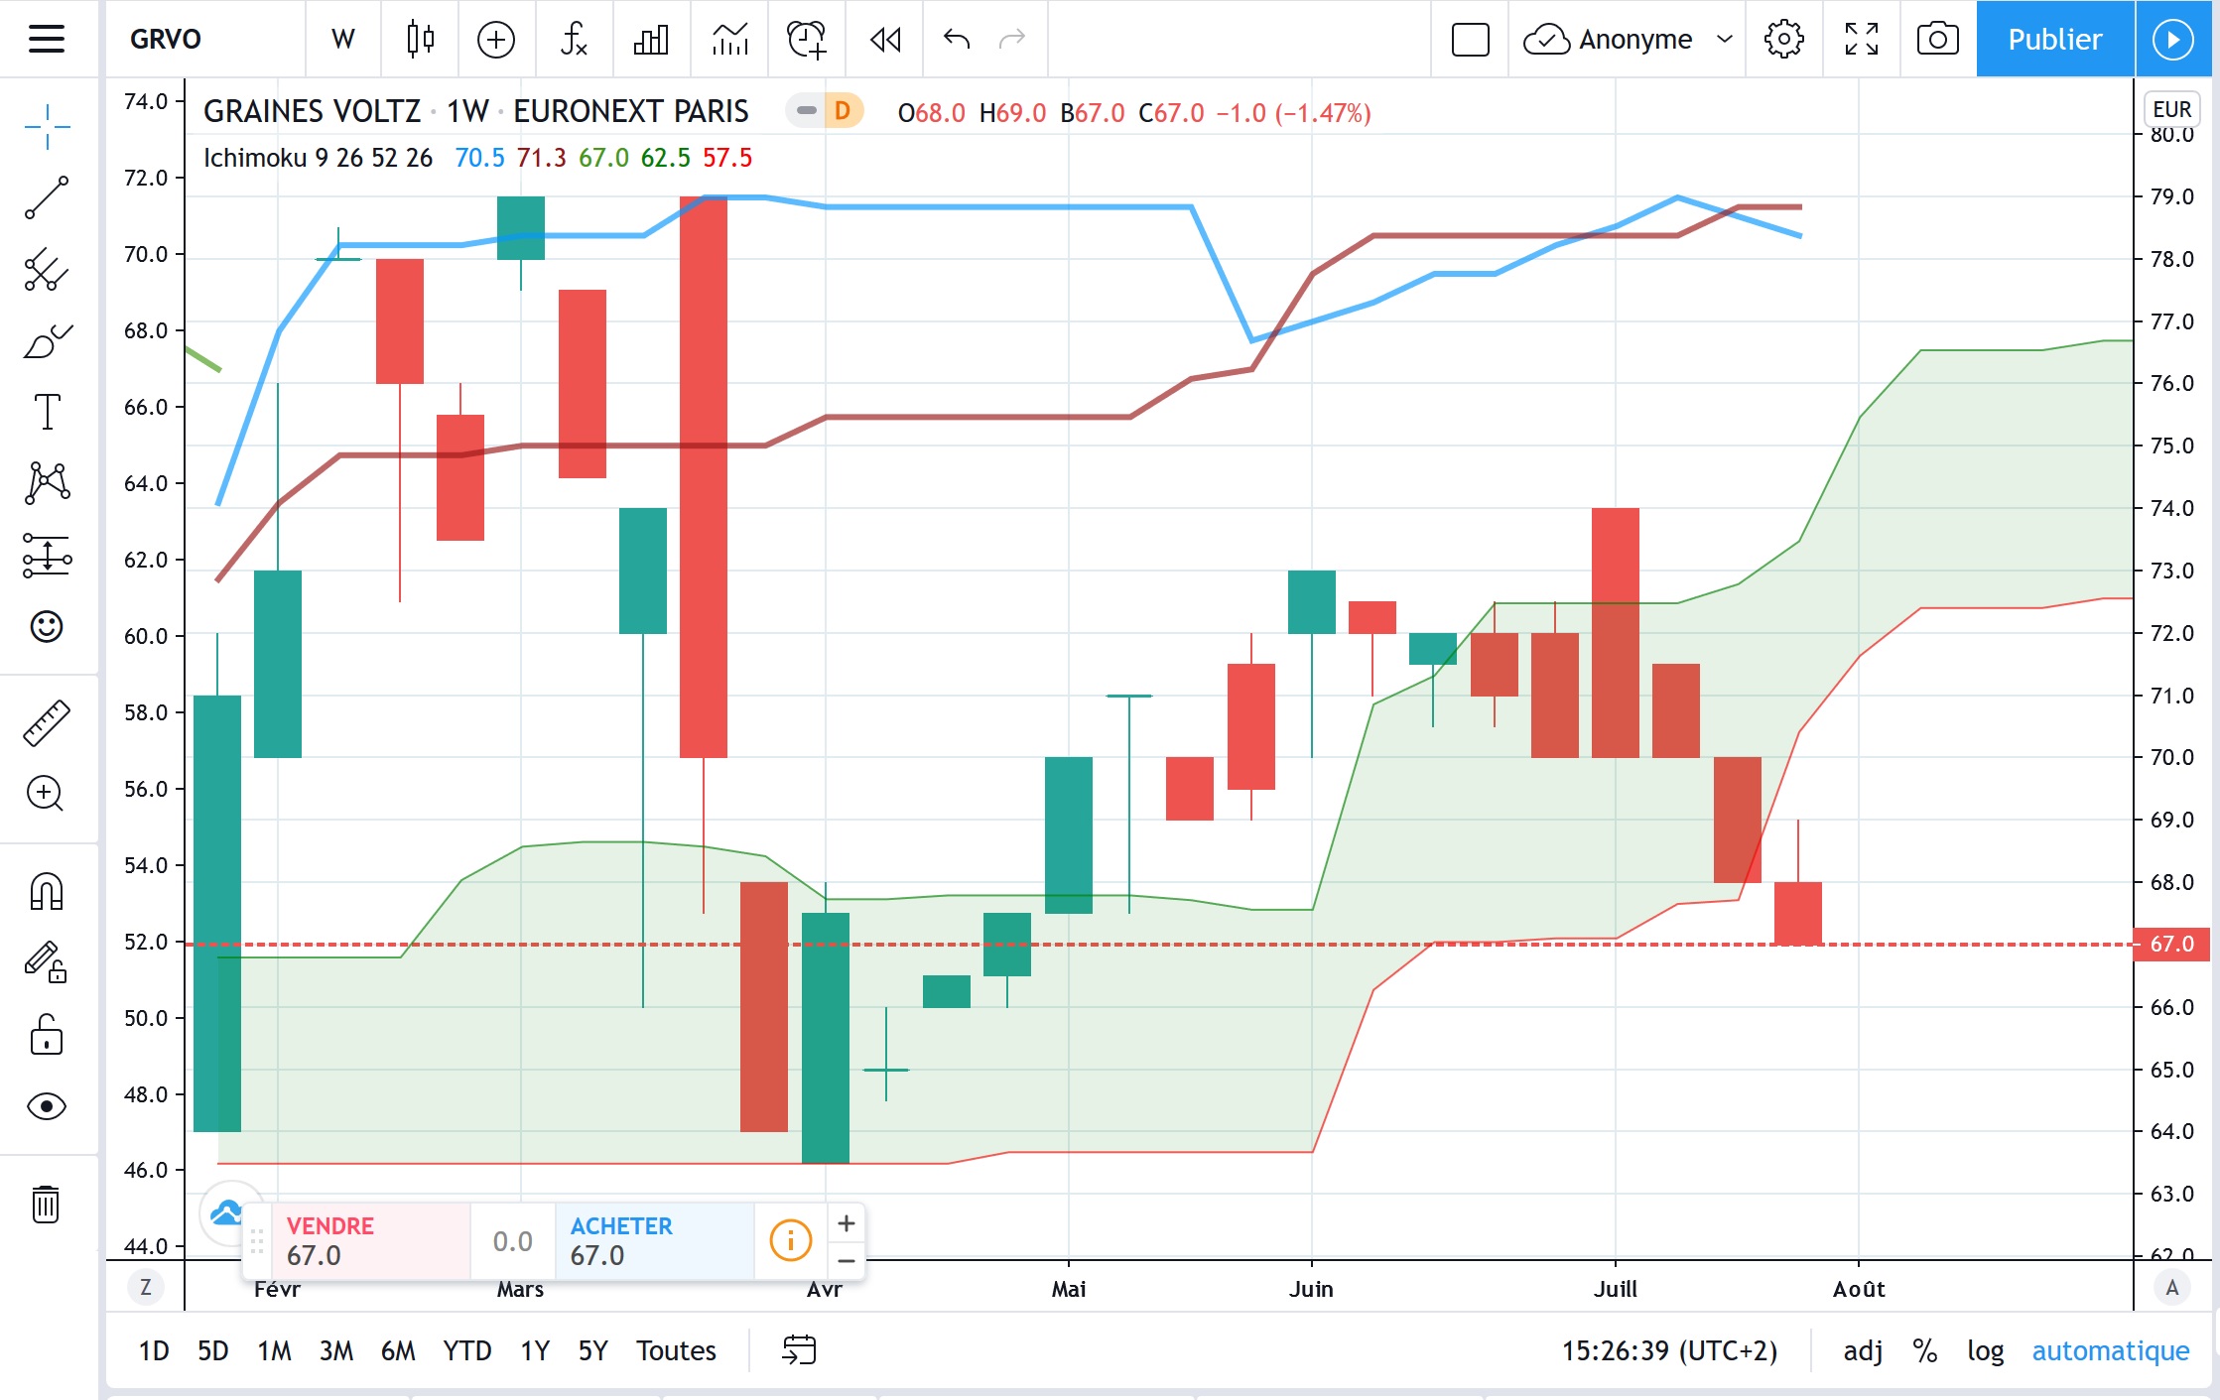2220x1400 pixels.
Task: Create an alert with the alarm clock icon
Action: pos(806,39)
